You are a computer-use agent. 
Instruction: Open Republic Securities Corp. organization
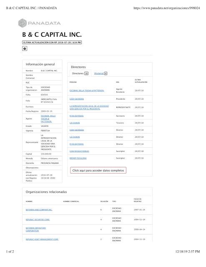[38, 220]
